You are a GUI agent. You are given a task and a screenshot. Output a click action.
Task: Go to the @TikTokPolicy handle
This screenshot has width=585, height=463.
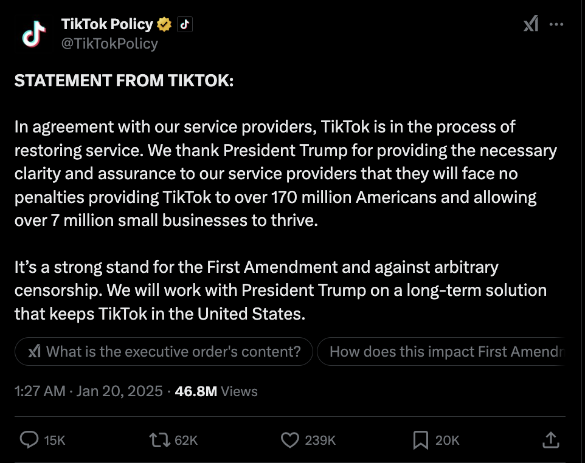click(x=109, y=44)
